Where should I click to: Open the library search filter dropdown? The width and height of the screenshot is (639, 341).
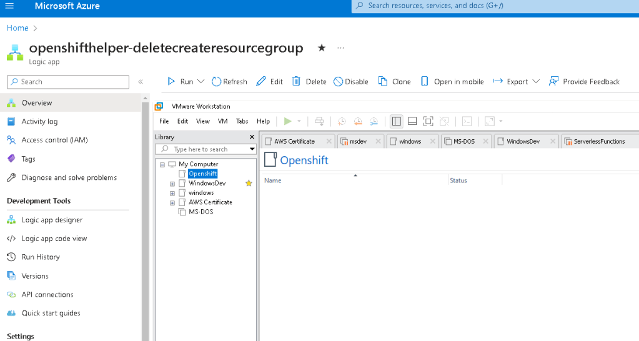point(252,149)
